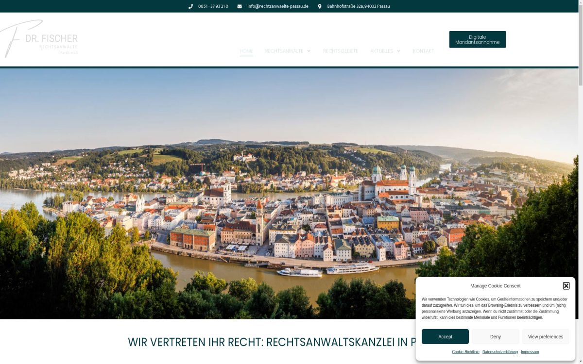Expand the RECHTSANWÄLTE dropdown menu
The width and height of the screenshot is (583, 364).
tap(288, 50)
